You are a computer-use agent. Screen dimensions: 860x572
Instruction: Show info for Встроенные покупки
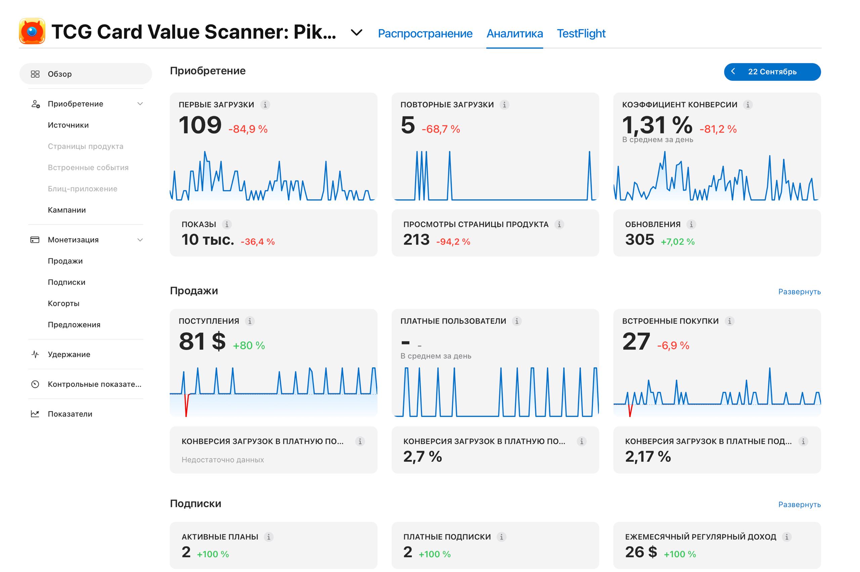729,321
